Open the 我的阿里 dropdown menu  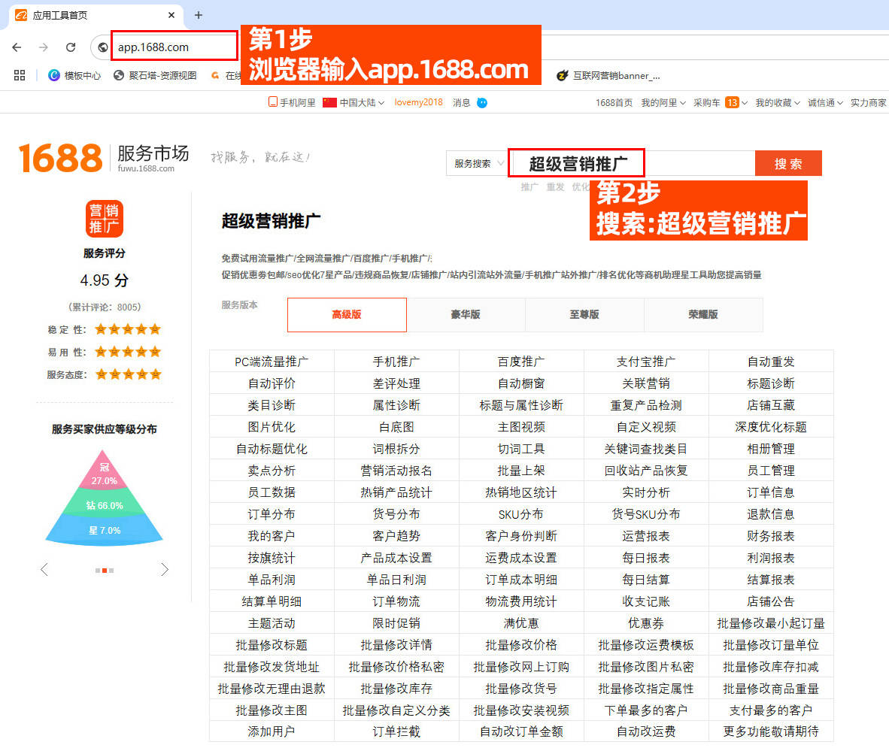click(663, 103)
